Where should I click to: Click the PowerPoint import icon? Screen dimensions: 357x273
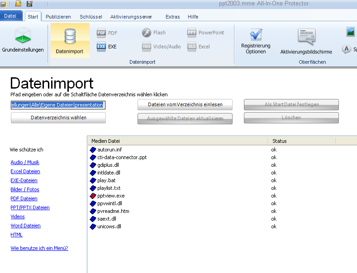point(192,33)
